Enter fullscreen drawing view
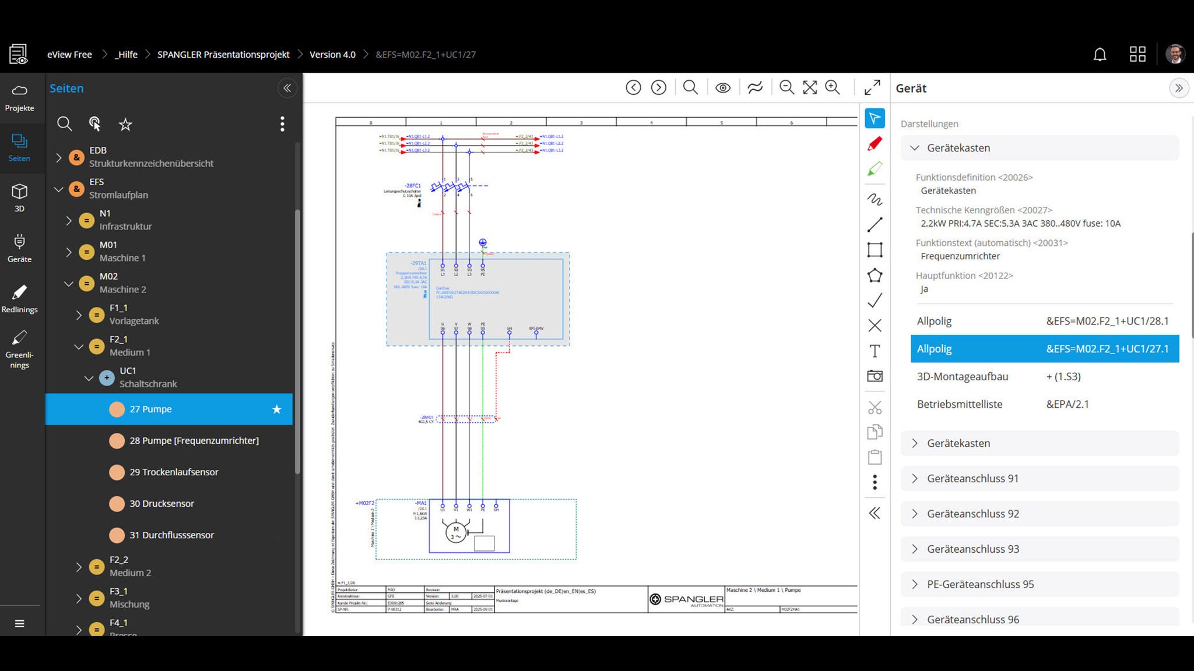The image size is (1194, 671). tap(872, 87)
